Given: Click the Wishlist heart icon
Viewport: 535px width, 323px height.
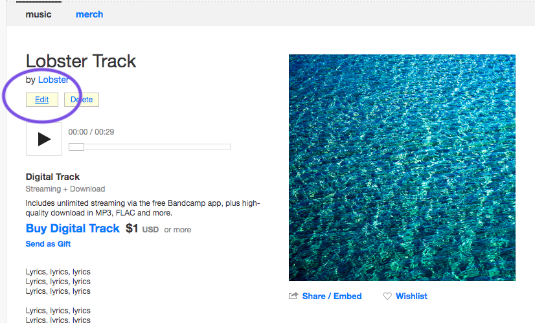Looking at the screenshot, I should (387, 296).
